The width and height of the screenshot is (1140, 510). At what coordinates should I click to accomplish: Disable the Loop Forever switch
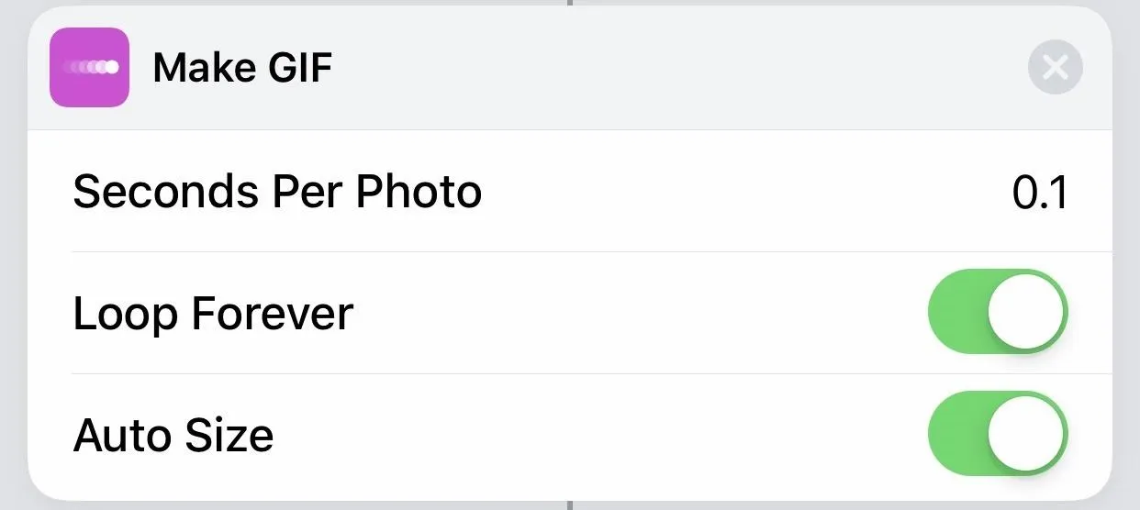tap(998, 312)
